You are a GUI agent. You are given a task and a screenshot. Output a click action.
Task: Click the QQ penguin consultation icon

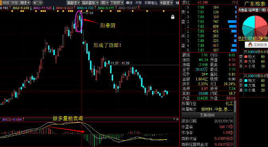pyautogui.click(x=250, y=45)
